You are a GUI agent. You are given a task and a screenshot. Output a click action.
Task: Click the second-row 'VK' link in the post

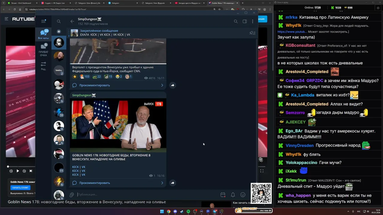pyautogui.click(x=83, y=171)
